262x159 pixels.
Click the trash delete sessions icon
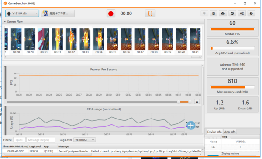coord(214,13)
